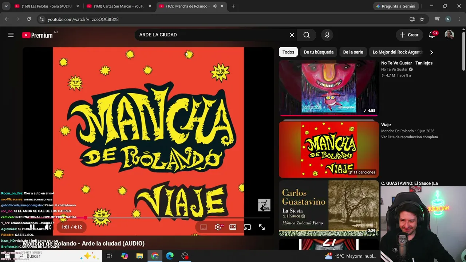Open the C. GUASTAVINO: El Sauce title

click(410, 183)
